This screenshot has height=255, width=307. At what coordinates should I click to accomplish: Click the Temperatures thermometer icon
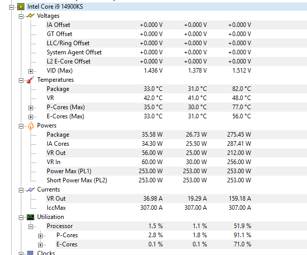[x=30, y=80]
